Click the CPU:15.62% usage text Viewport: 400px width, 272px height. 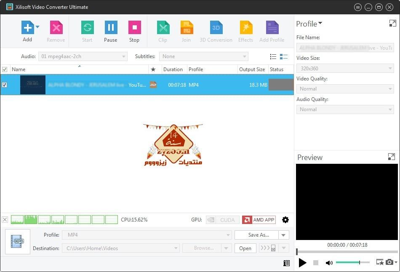tap(134, 220)
